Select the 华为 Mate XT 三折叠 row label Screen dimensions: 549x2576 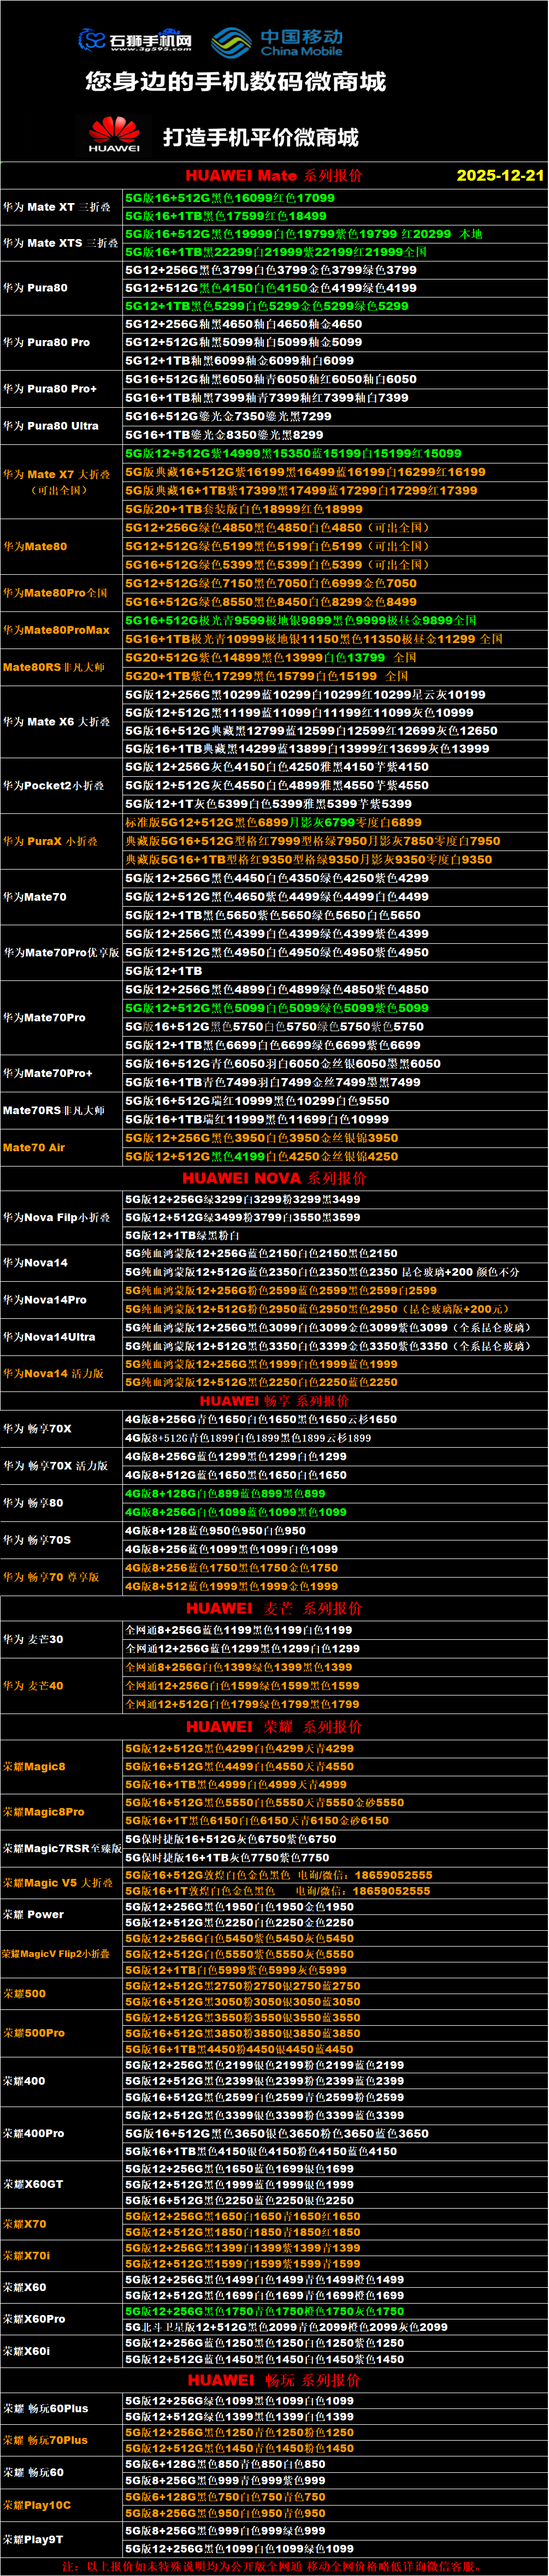pyautogui.click(x=57, y=207)
